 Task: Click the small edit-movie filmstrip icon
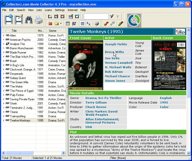[56, 16]
